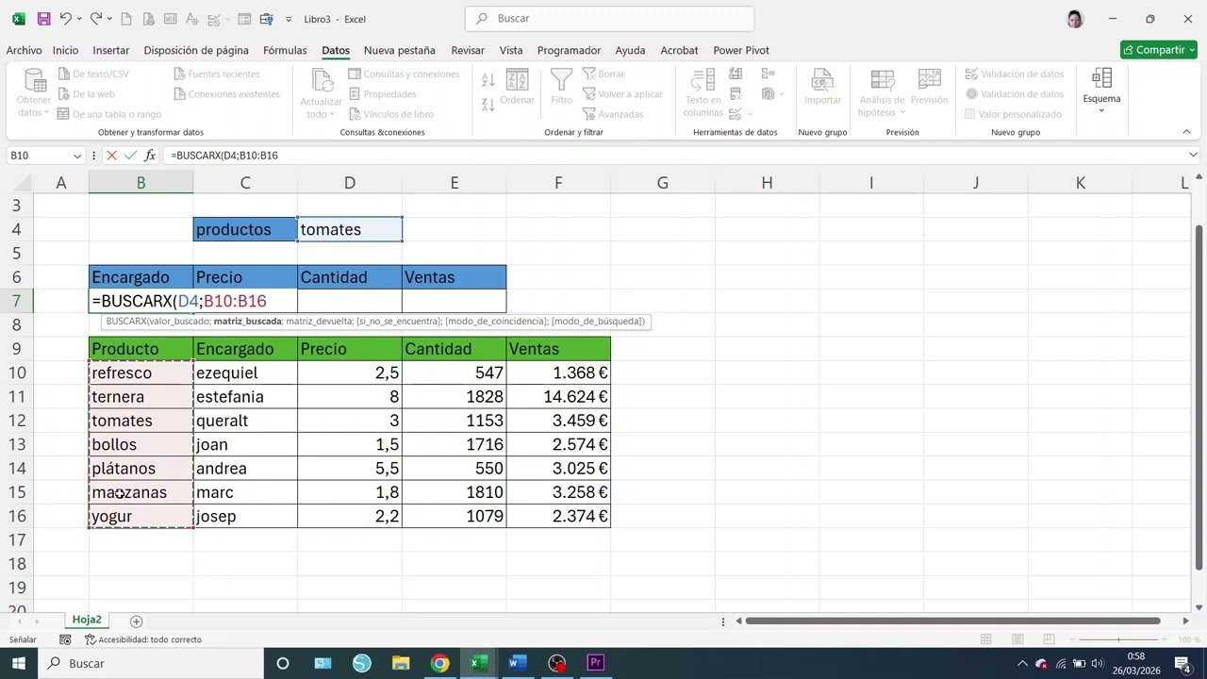
Task: Switch to the Inicio tab
Action: (x=65, y=50)
